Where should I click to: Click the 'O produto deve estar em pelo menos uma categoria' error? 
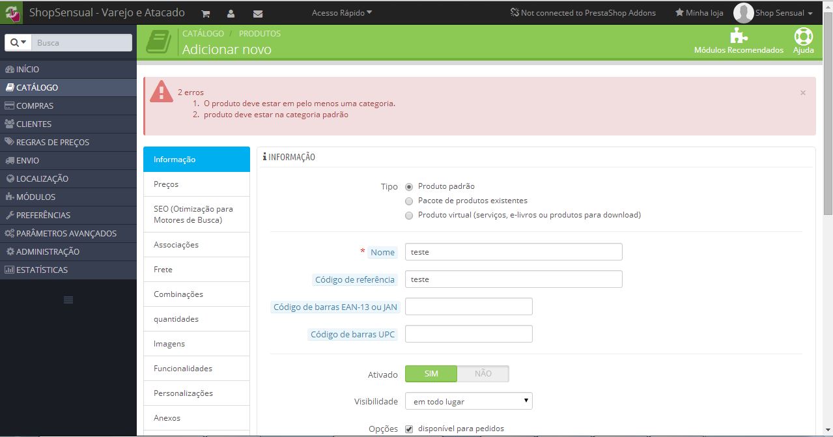(x=300, y=104)
